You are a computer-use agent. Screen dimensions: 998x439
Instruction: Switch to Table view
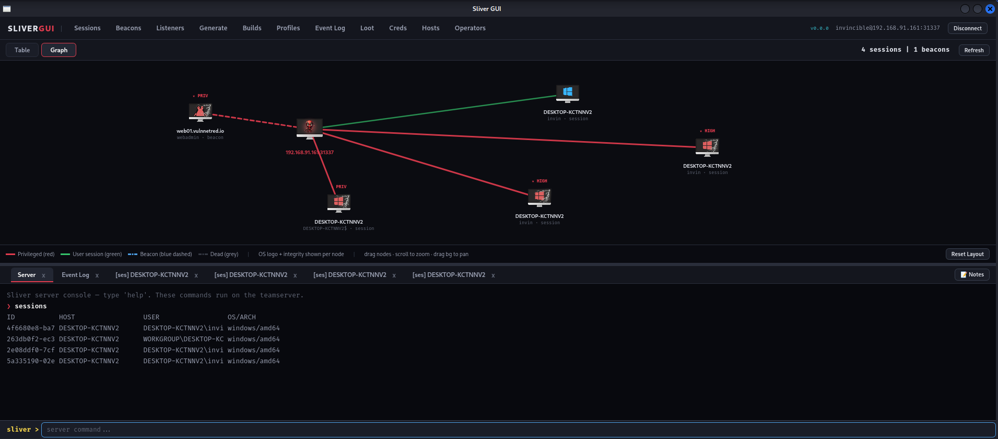22,50
